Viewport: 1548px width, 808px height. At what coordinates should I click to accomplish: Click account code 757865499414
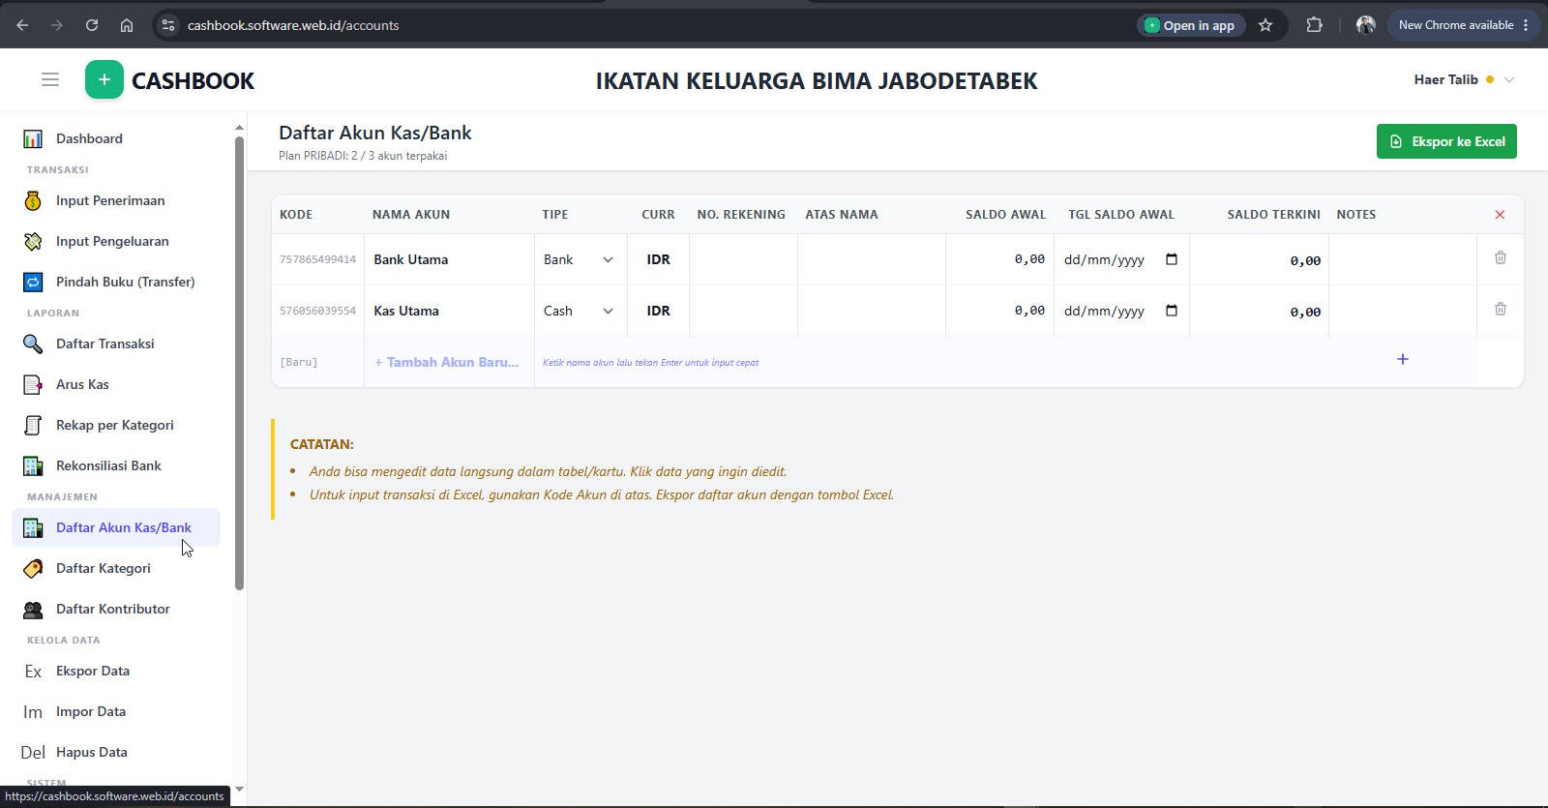(317, 259)
